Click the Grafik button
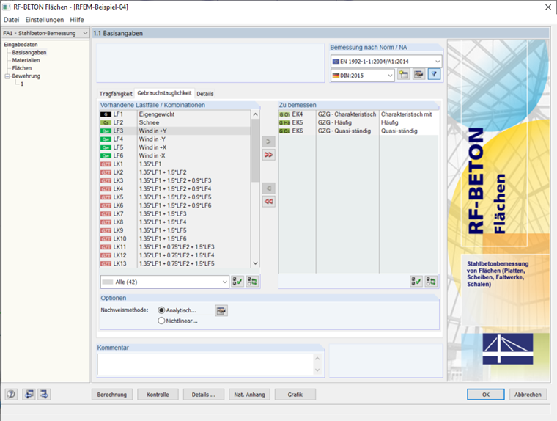This screenshot has height=421, width=557. (x=295, y=395)
